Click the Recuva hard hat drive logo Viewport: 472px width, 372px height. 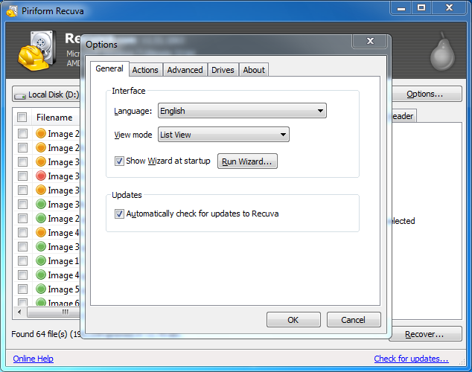click(37, 51)
